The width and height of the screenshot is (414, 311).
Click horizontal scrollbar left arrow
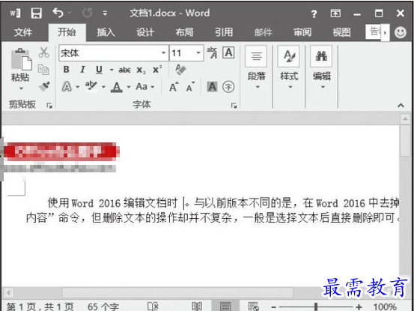coord(8,293)
